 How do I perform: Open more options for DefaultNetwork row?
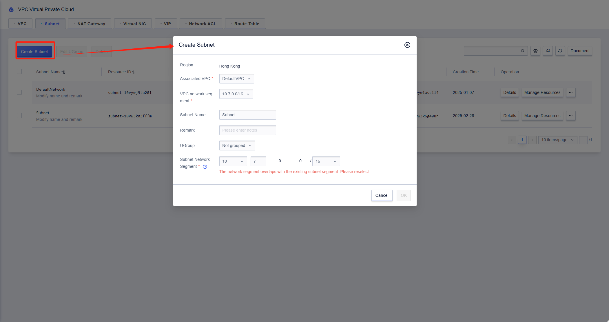[571, 93]
